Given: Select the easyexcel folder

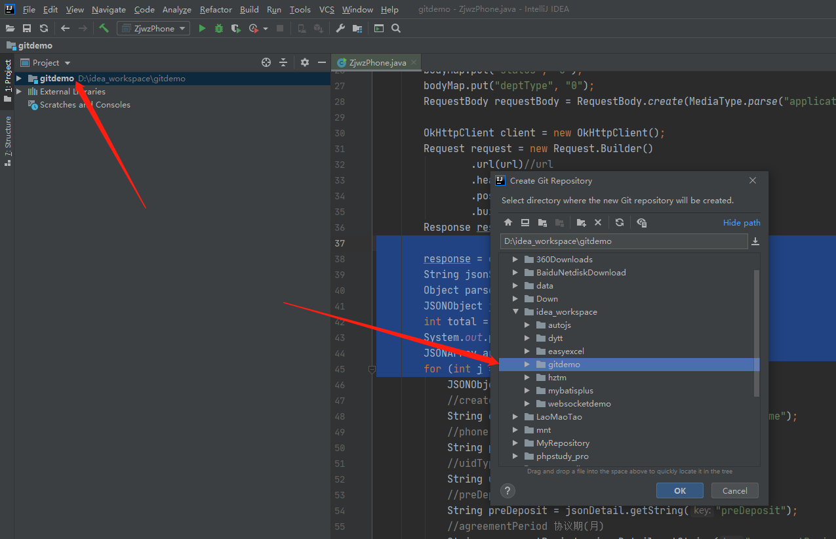Looking at the screenshot, I should pos(566,351).
